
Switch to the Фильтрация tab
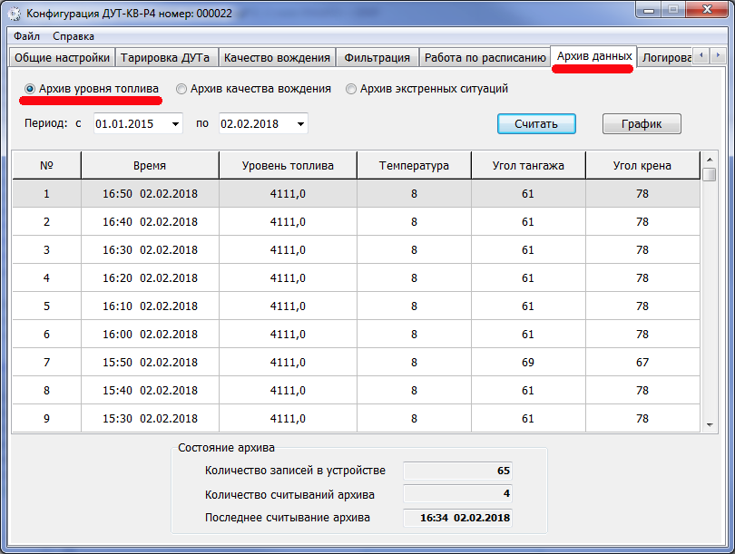(377, 58)
